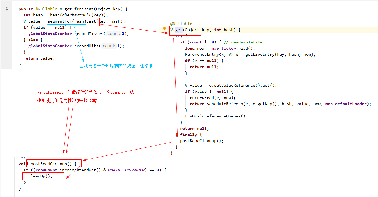Click the yellow lightbulb intention icon

coord(164,29)
